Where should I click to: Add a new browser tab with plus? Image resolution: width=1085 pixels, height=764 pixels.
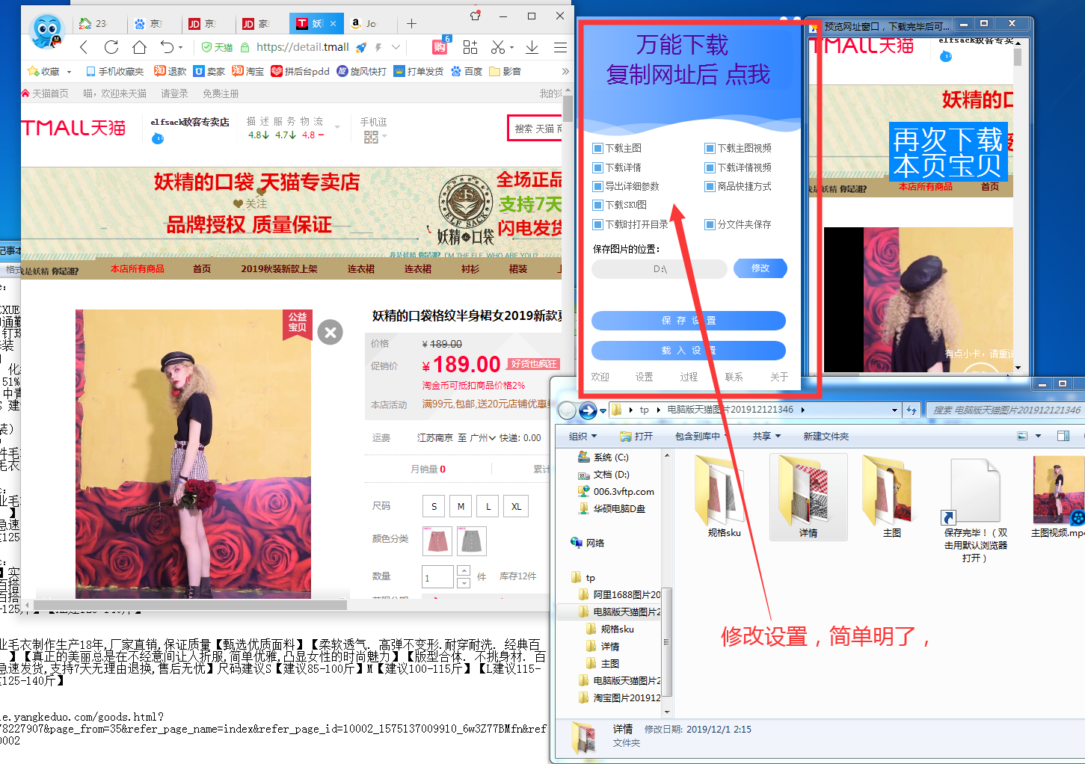pos(411,23)
